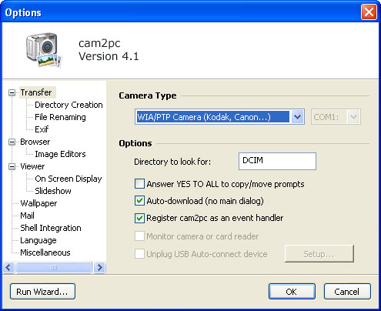Enable Answer YES TO ALL checkbox

tap(139, 184)
